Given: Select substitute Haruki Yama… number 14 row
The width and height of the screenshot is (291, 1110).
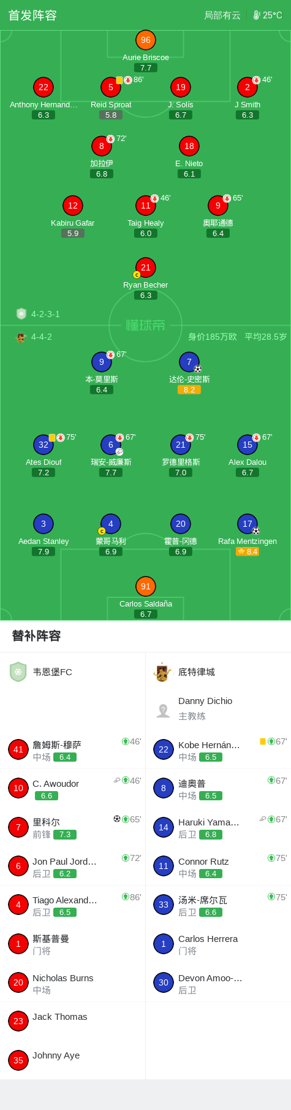Looking at the screenshot, I should pos(218,827).
